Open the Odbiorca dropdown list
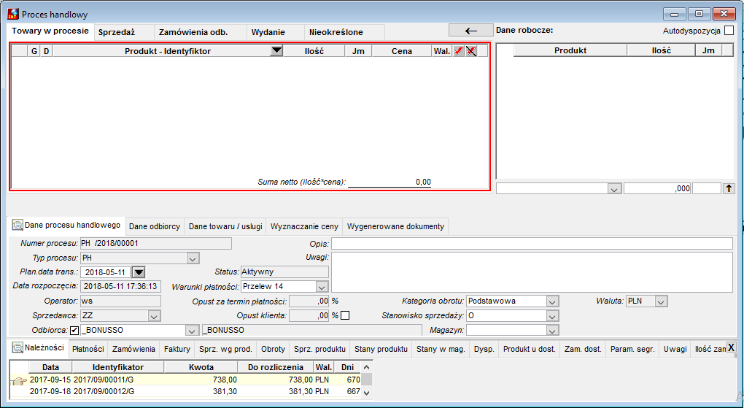Screen dimensions: 744x408 tap(192, 331)
